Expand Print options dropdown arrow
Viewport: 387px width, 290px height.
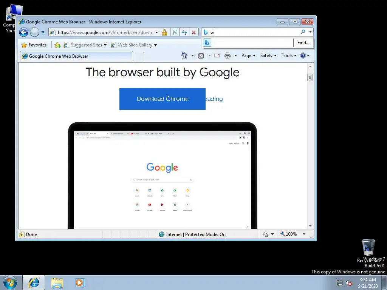(x=235, y=56)
